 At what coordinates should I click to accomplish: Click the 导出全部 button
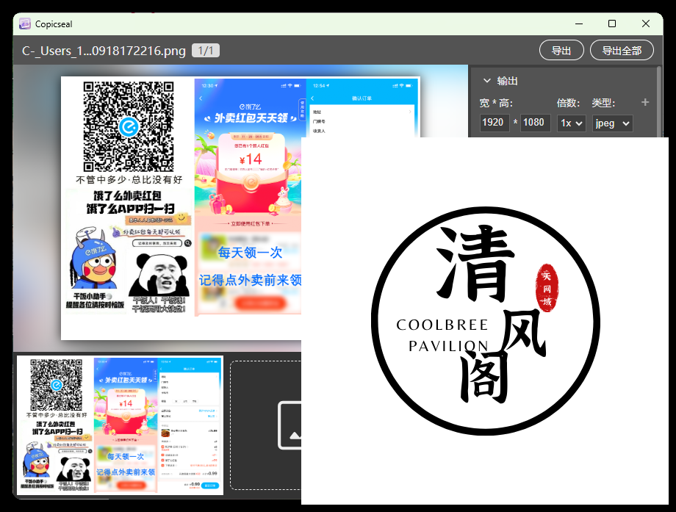(622, 51)
